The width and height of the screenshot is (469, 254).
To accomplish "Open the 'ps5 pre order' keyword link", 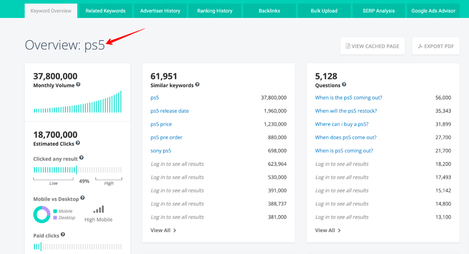I will [166, 137].
